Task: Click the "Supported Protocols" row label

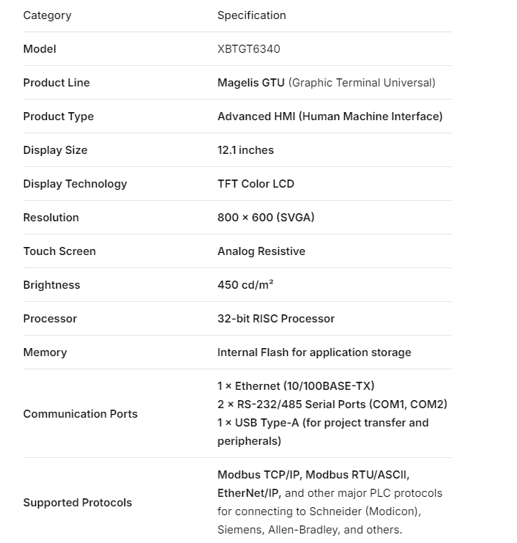Action: tap(78, 503)
